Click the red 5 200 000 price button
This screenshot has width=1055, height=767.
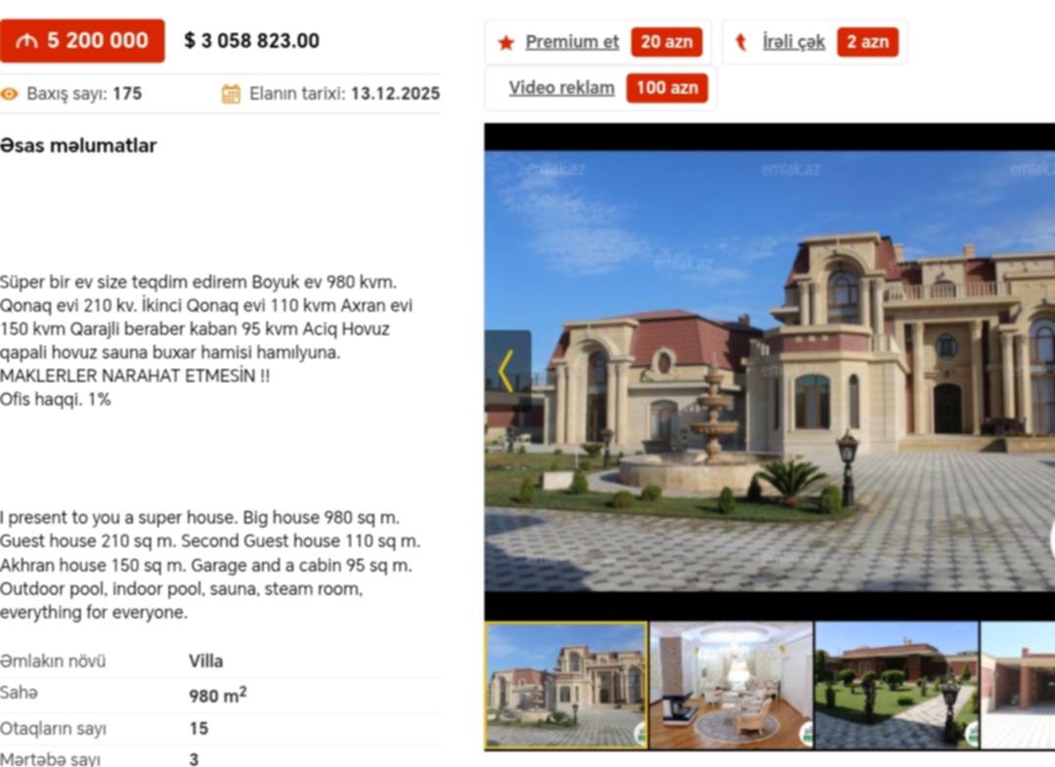point(82,41)
